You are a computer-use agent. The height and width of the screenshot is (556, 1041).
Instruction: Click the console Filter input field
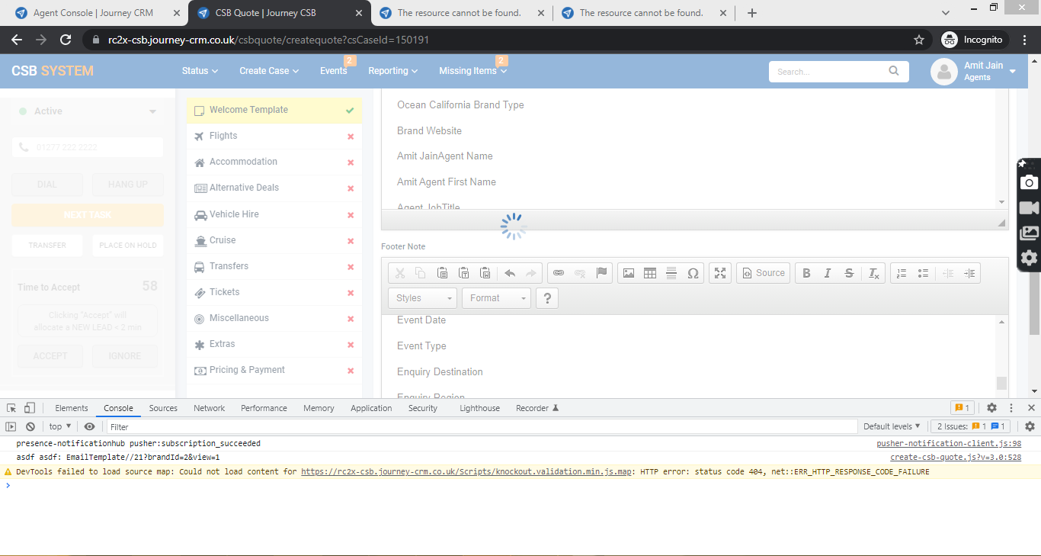click(482, 426)
